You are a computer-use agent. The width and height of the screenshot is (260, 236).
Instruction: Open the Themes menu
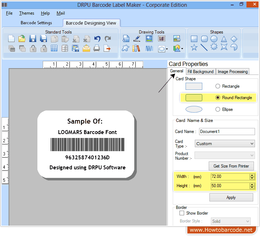[x=27, y=13]
